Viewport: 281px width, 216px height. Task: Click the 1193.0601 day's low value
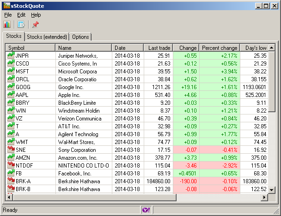(x=254, y=87)
